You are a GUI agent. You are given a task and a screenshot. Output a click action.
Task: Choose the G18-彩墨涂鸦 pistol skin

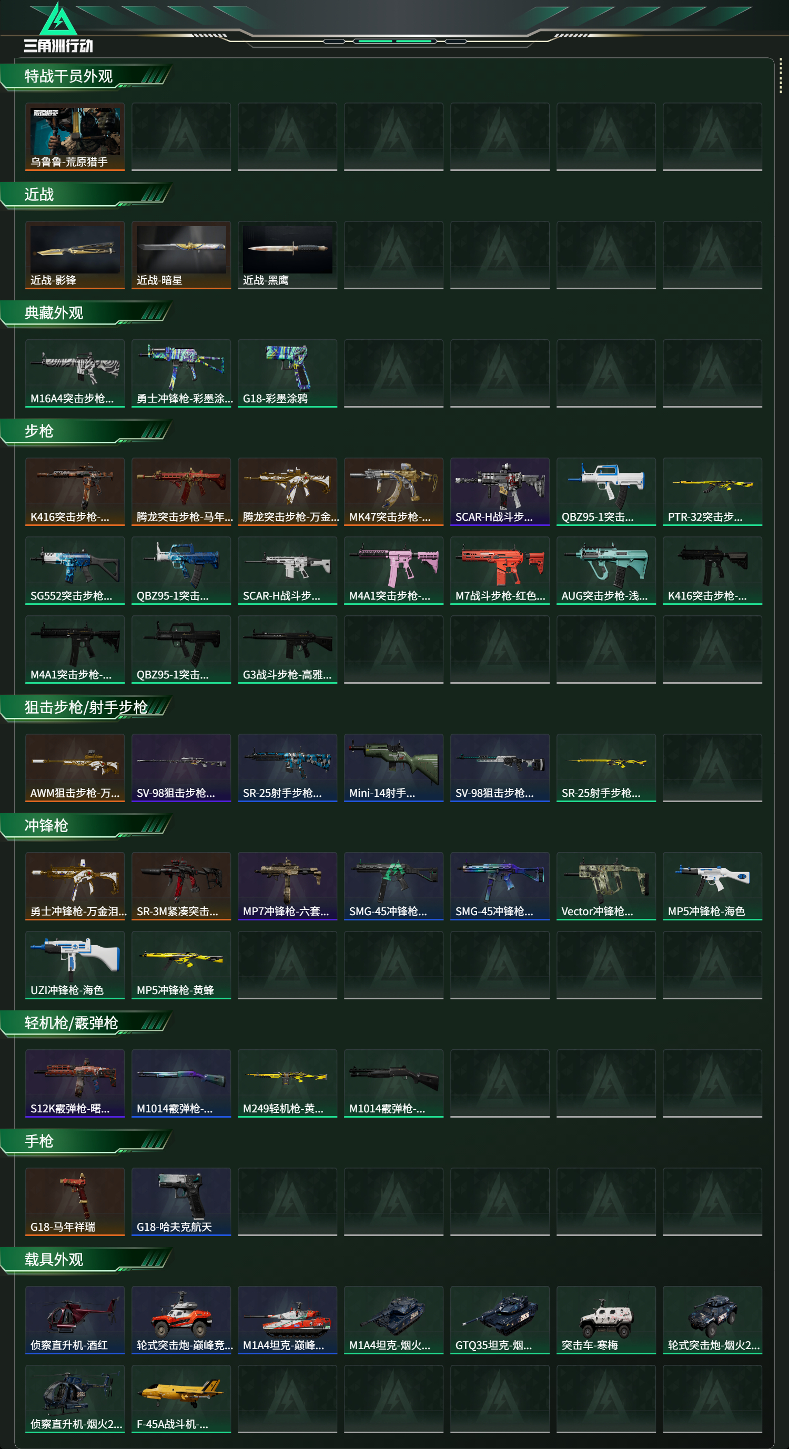[x=287, y=373]
